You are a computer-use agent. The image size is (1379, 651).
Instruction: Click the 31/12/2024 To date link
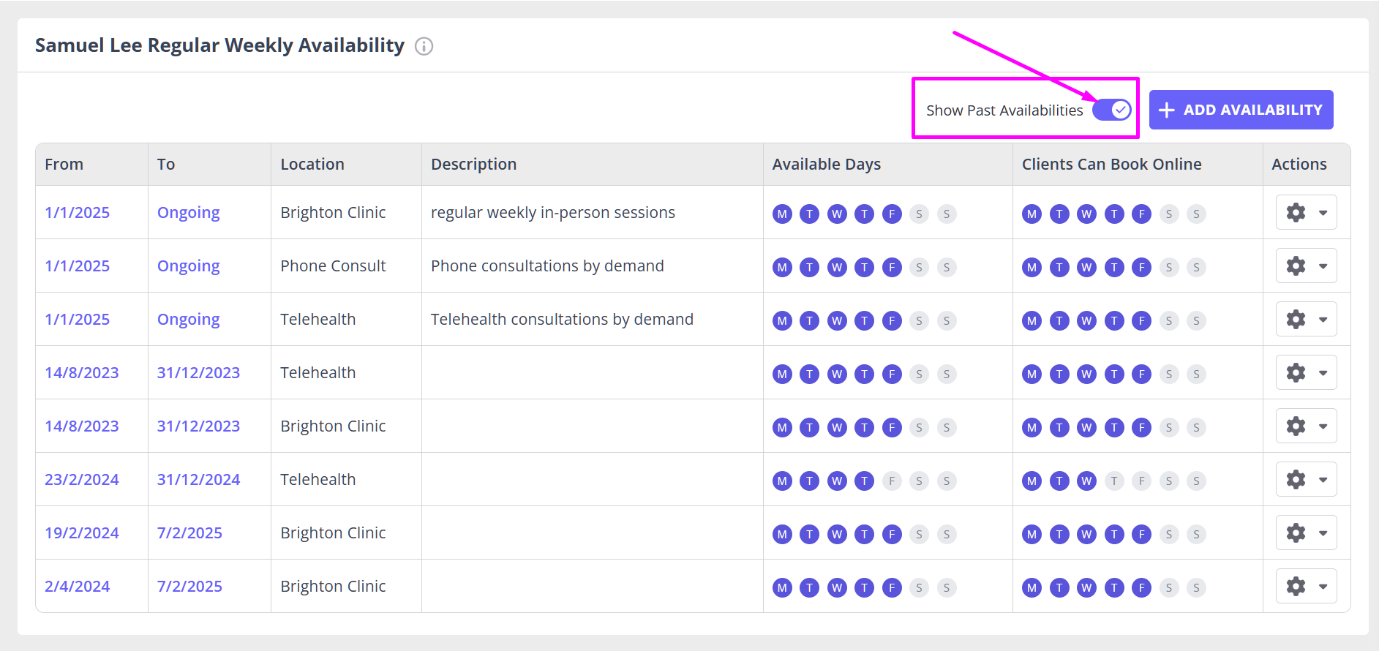(198, 479)
